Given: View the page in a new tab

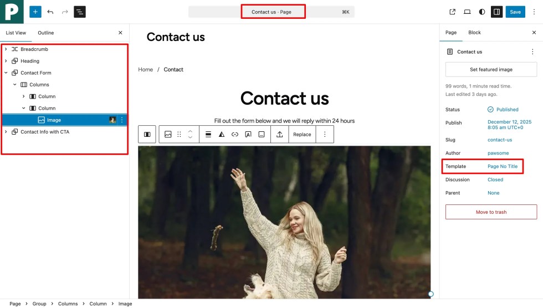Looking at the screenshot, I should coord(452,12).
